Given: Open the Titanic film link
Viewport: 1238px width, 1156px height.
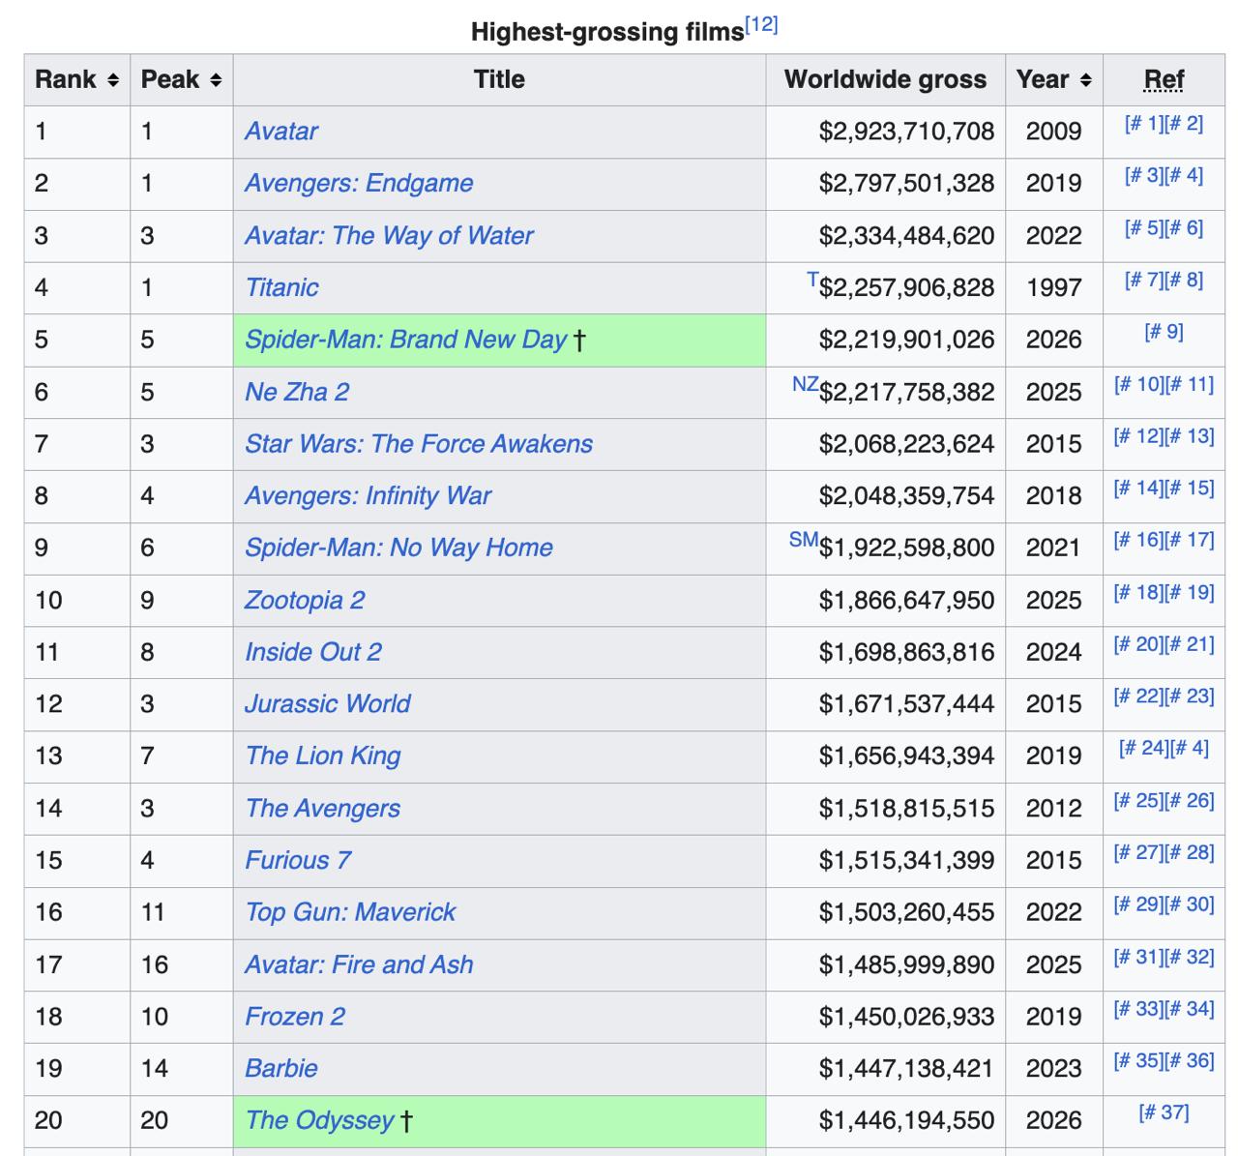Looking at the screenshot, I should [281, 288].
